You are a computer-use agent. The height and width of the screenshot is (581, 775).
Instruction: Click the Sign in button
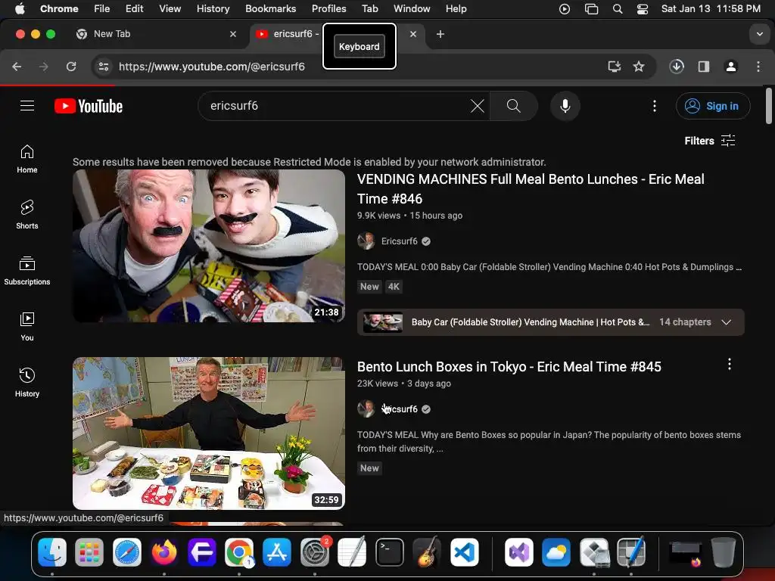tap(713, 106)
